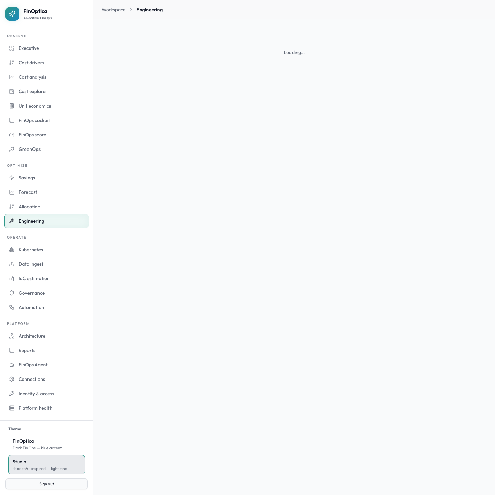Image resolution: width=495 pixels, height=495 pixels.
Task: Click the AI-native FinOps tagline
Action: (37, 18)
